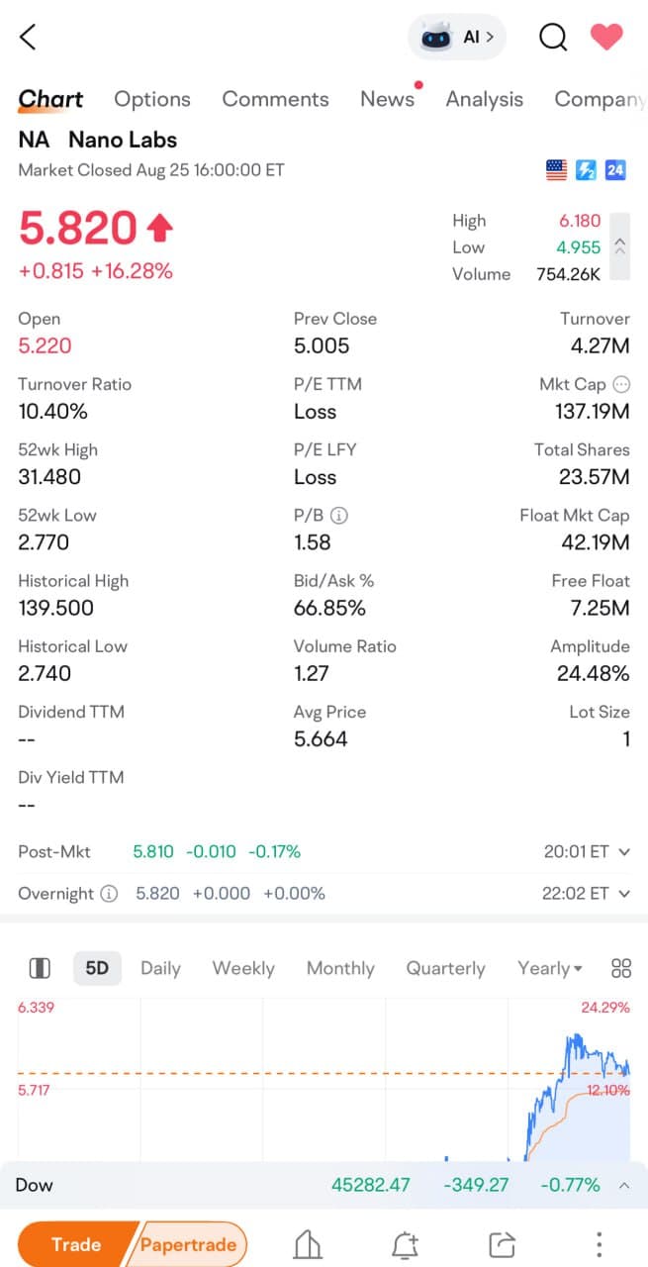Expand the Post-Mkt time dropdown
Screen dimensions: 648x1267
tap(623, 851)
